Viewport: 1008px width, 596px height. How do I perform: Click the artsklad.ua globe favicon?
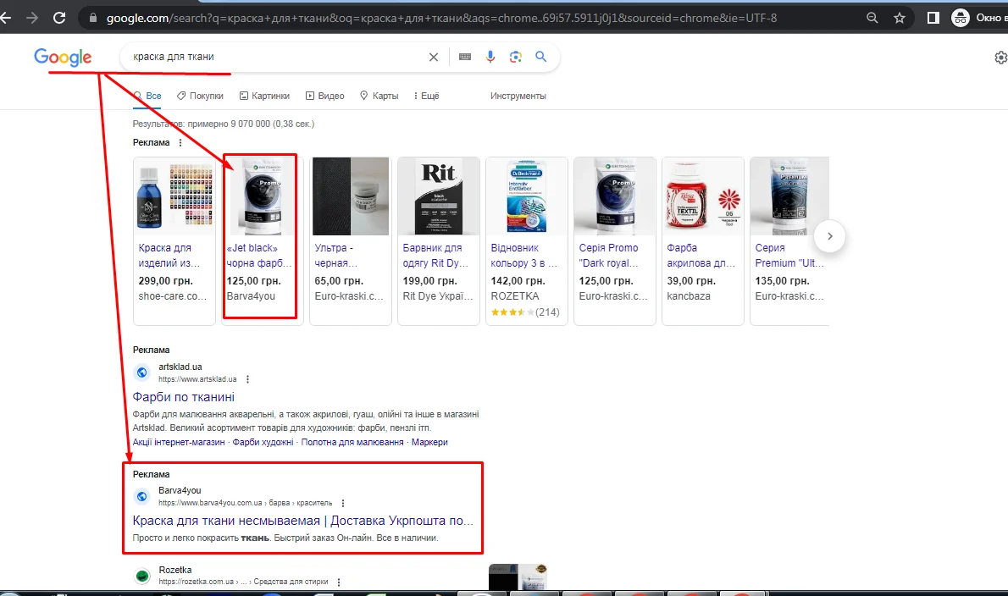click(142, 372)
